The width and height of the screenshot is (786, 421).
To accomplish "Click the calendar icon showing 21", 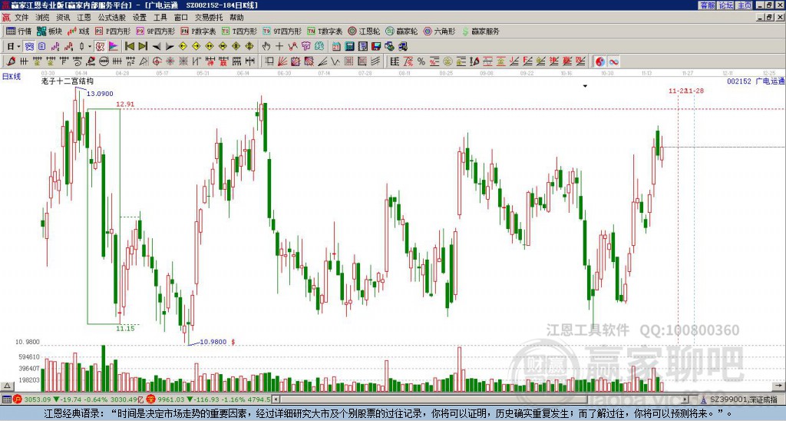I will pos(336,46).
